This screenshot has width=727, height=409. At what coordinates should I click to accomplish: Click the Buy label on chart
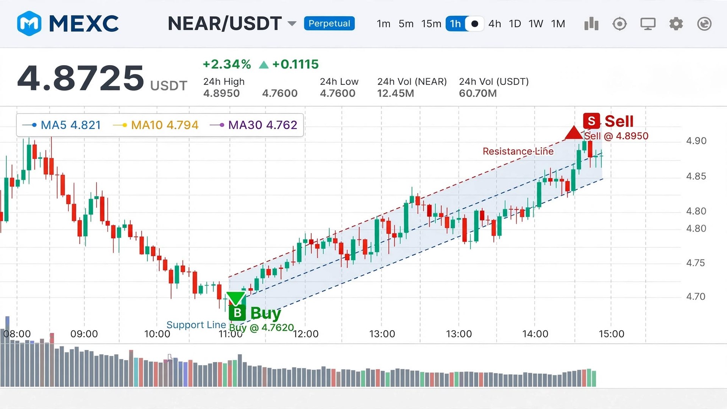click(266, 313)
